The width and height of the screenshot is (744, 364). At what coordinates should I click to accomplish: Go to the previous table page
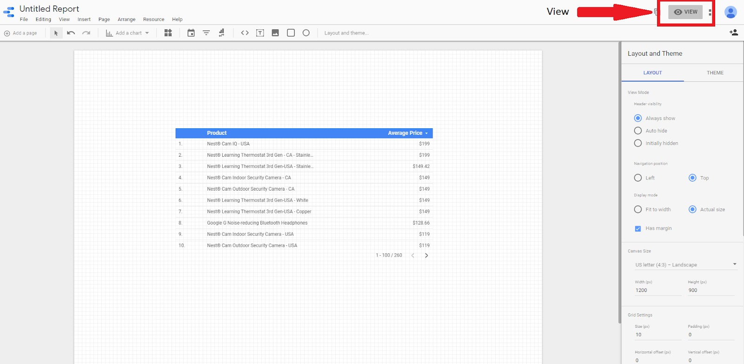(412, 255)
